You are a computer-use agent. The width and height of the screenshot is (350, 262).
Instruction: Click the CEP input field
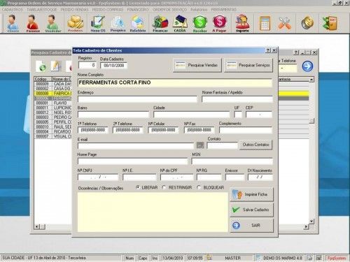(x=259, y=115)
